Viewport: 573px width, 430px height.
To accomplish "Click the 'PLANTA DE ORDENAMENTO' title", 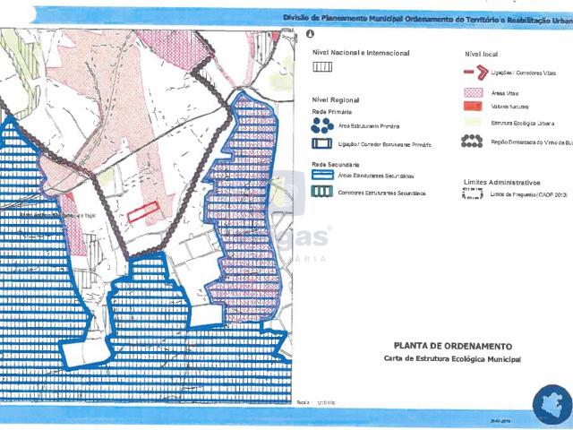I will [453, 346].
